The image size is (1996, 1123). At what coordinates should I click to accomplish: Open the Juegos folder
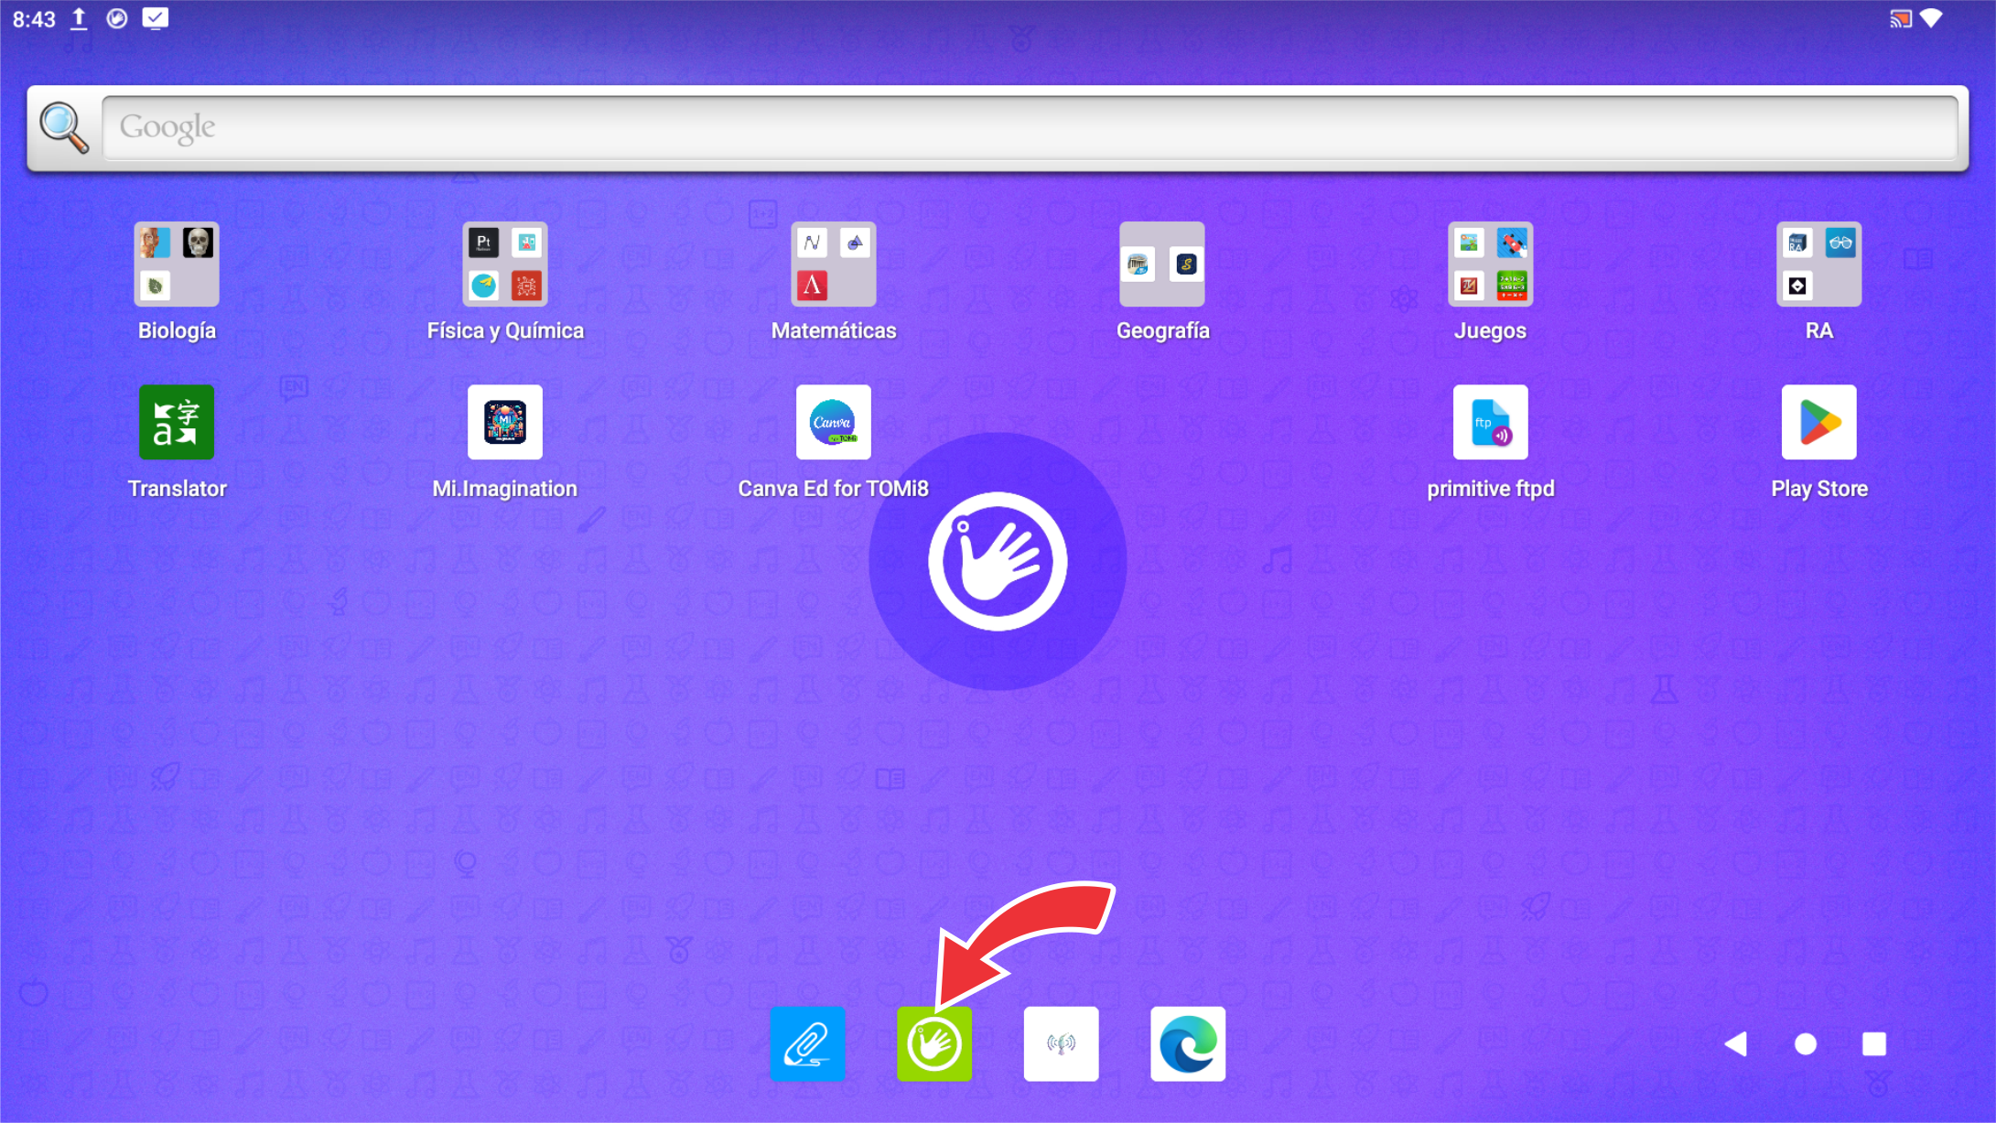pyautogui.click(x=1490, y=265)
